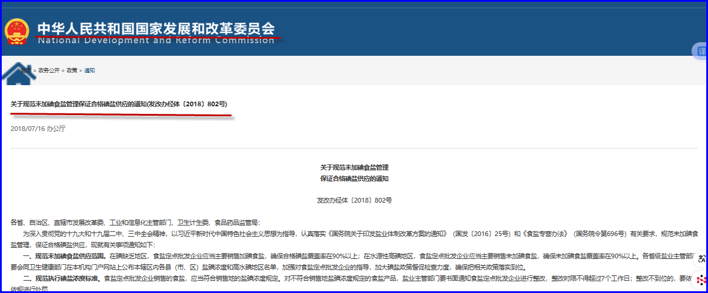Click the centered line 保证合格碘盐供应的通知

click(354, 178)
